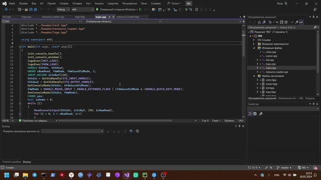The height and width of the screenshot is (180, 321).
Task: Open the Отладка menu
Action: (77, 3)
